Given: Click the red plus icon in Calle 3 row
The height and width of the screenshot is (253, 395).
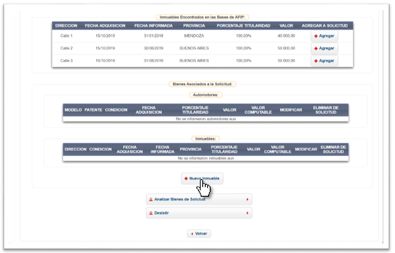Looking at the screenshot, I should [x=316, y=61].
